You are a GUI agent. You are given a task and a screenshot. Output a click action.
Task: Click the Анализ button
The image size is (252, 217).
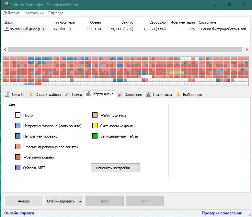[x=24, y=201]
